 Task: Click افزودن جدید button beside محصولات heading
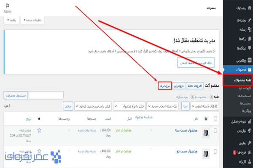coord(194,86)
